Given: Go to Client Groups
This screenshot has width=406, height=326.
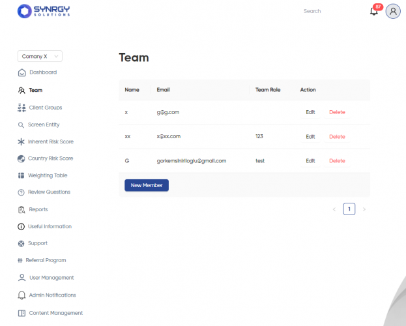Looking at the screenshot, I should pos(46,108).
